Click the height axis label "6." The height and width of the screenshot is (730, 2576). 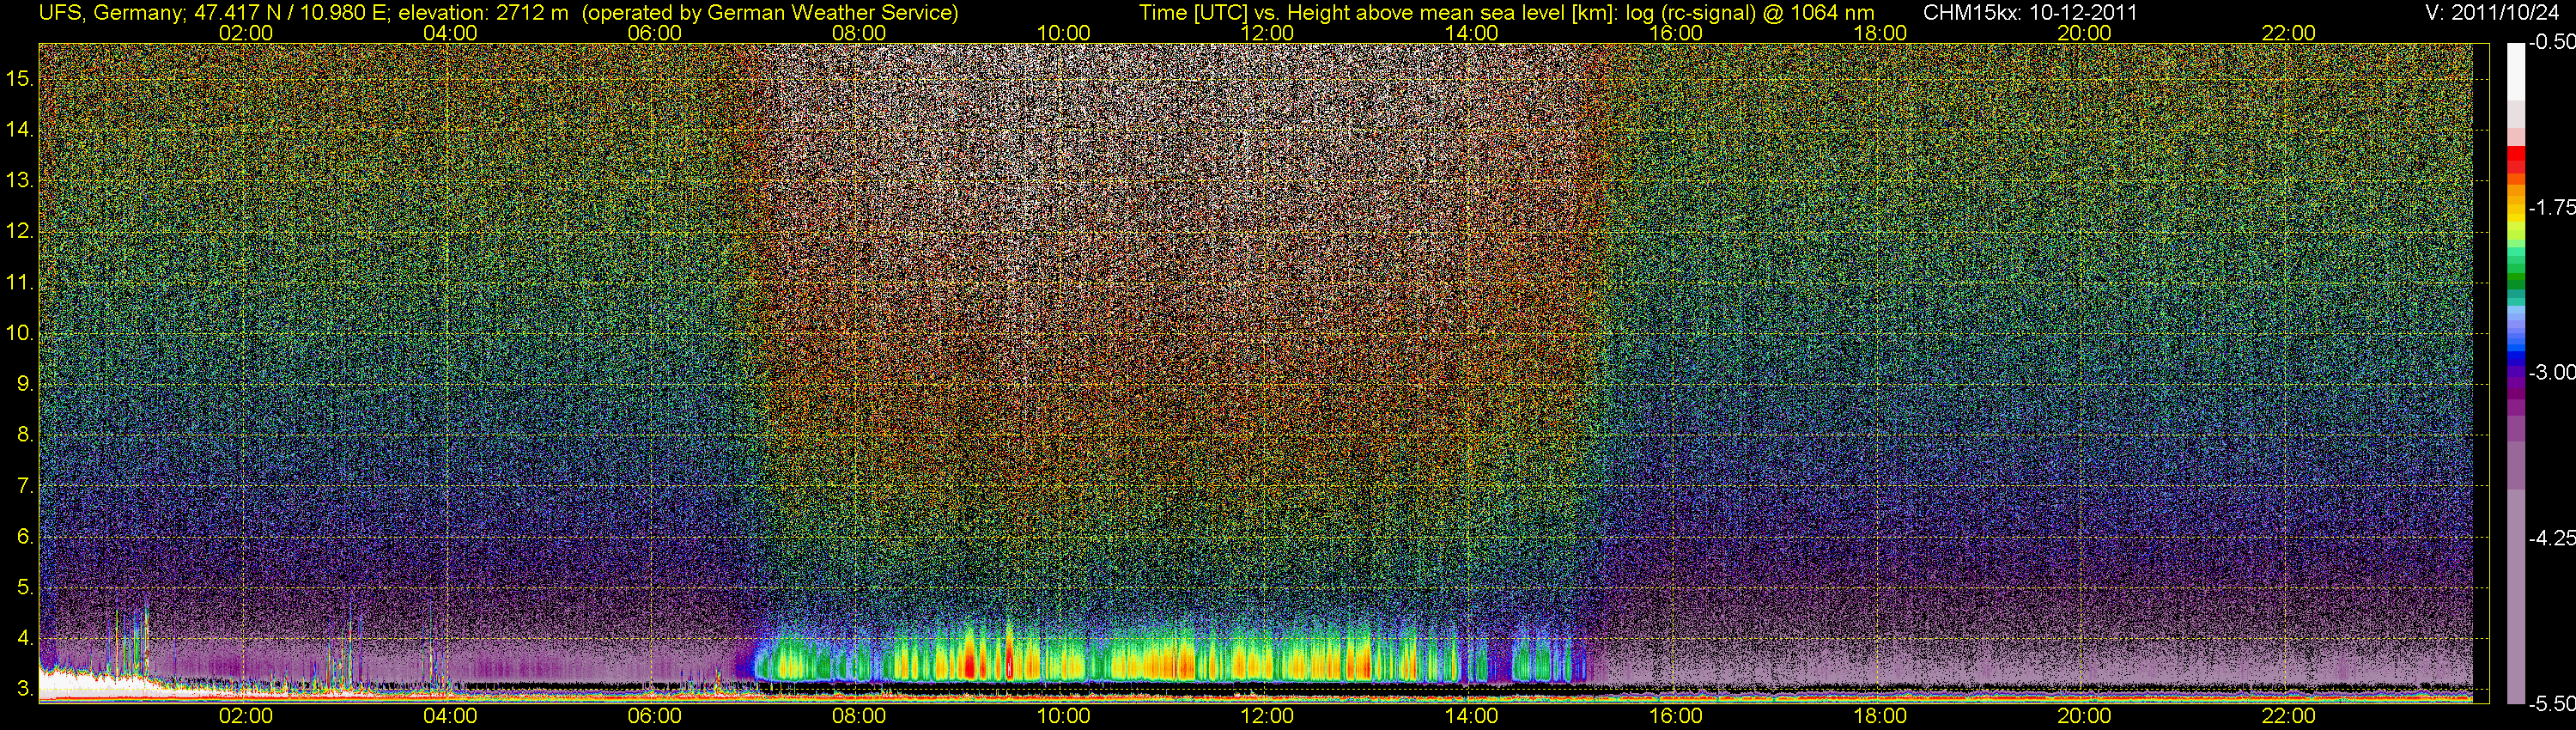[x=25, y=537]
